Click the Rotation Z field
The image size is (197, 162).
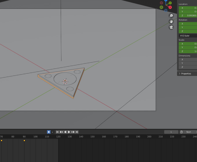click(x=188, y=31)
